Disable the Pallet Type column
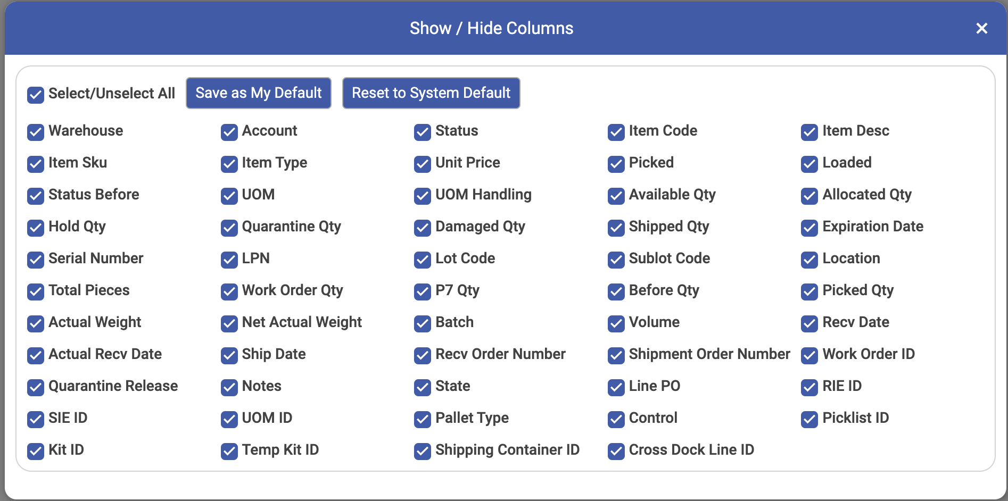Image resolution: width=1008 pixels, height=501 pixels. coord(423,420)
